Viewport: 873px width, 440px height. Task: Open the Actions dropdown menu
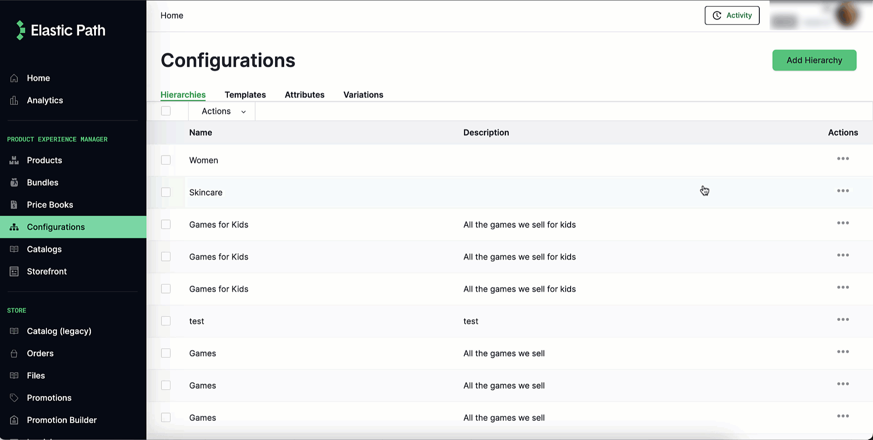[221, 111]
